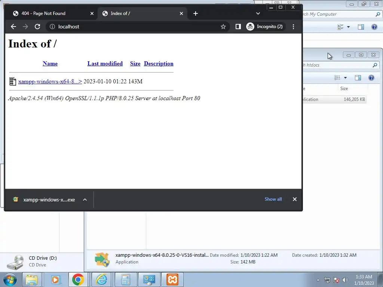Close the 404 - Page Not Found tab
383x287 pixels.
tap(92, 13)
